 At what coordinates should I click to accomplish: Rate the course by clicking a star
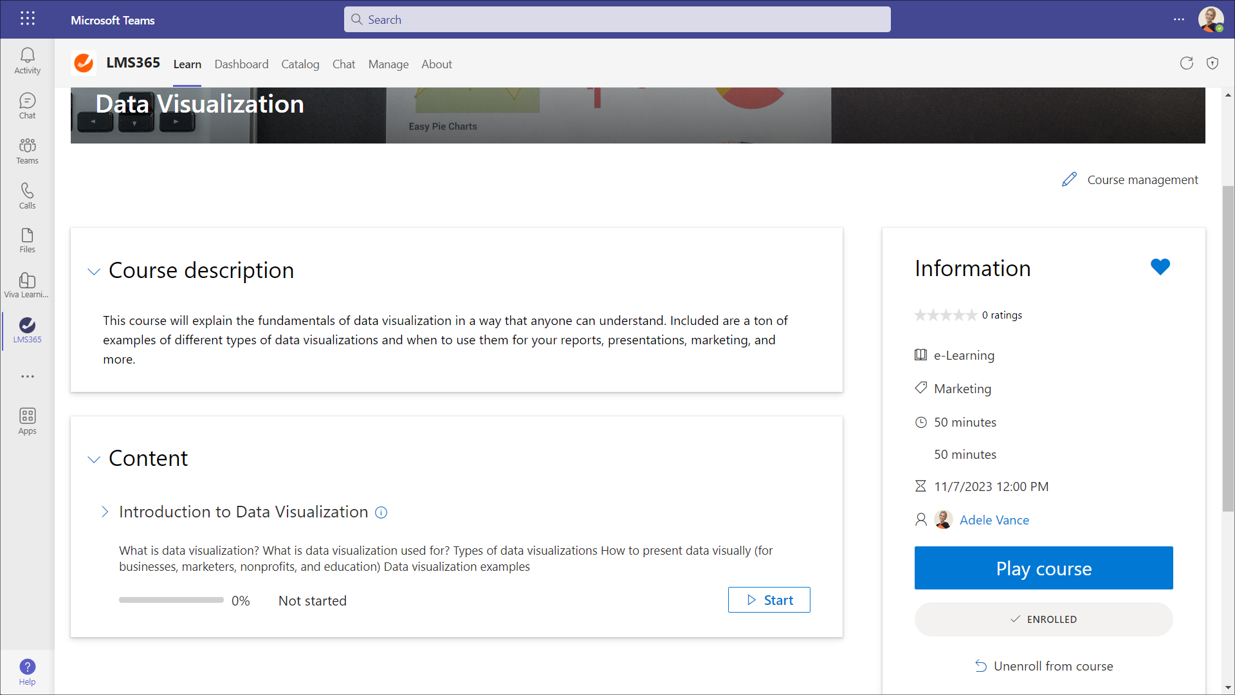[x=946, y=315]
